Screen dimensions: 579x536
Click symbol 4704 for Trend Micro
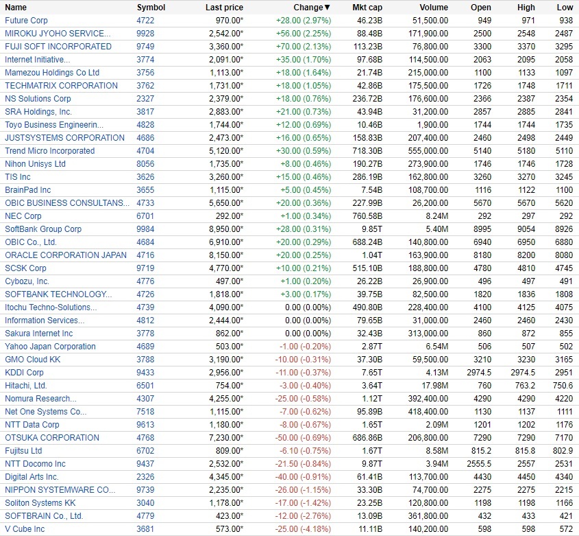tap(145, 151)
